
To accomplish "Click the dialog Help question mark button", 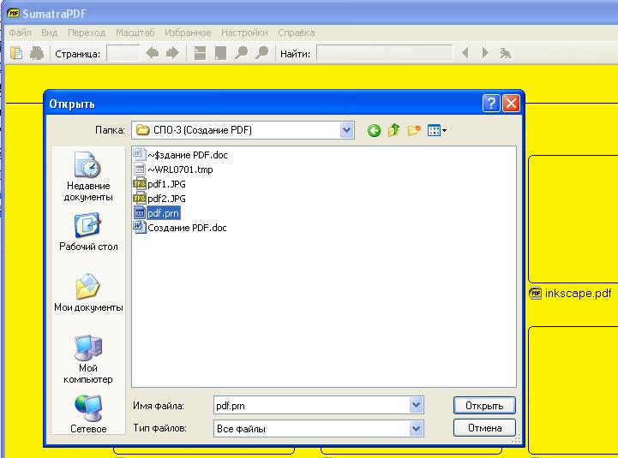I will click(491, 104).
